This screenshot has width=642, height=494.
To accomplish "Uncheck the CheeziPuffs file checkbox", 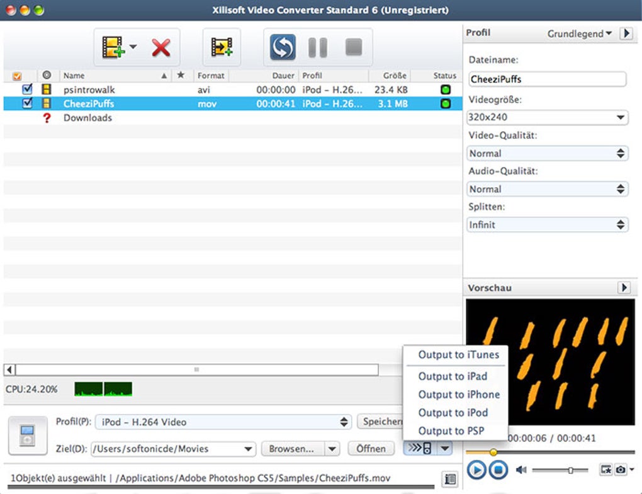I will (27, 103).
